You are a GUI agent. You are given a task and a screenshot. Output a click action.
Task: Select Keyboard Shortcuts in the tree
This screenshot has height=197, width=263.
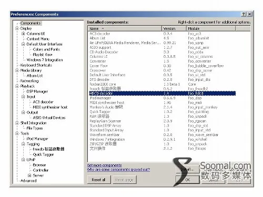click(x=36, y=65)
